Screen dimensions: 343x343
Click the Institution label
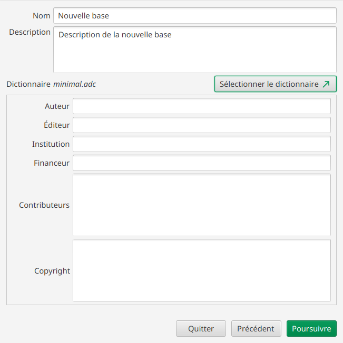pos(51,144)
